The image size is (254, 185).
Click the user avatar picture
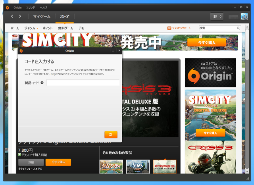point(244,17)
